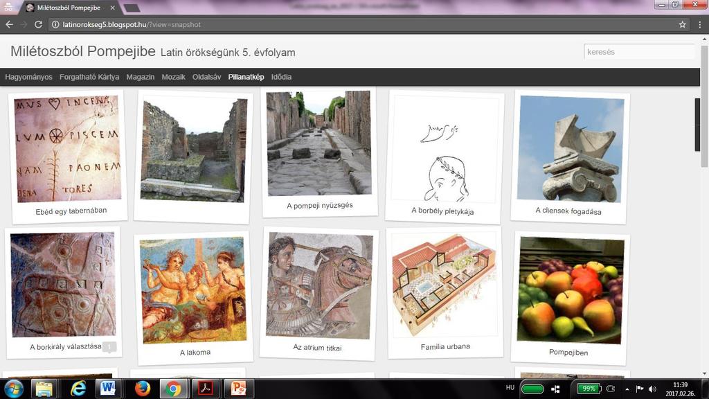Image resolution: width=709 pixels, height=399 pixels.
Task: Open the Pompejiben fruit bowl post
Action: pyautogui.click(x=570, y=298)
